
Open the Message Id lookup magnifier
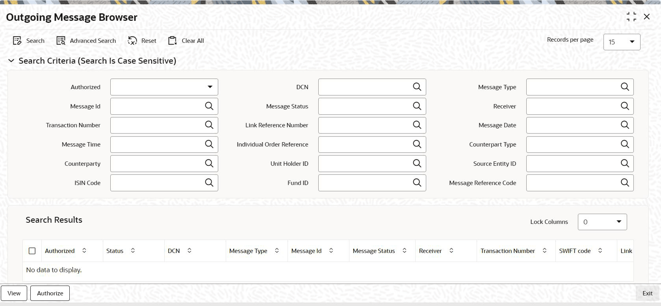pyautogui.click(x=209, y=106)
